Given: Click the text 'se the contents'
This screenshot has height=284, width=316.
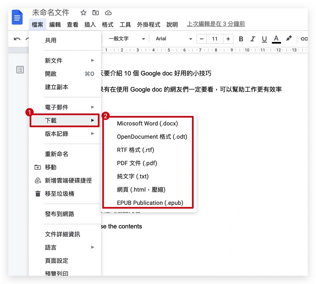Looking at the screenshot, I should click(x=121, y=226).
